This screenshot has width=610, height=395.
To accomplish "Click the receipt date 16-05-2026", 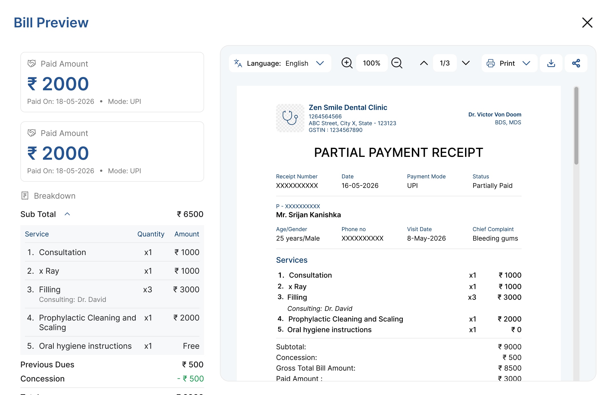I will tap(360, 186).
